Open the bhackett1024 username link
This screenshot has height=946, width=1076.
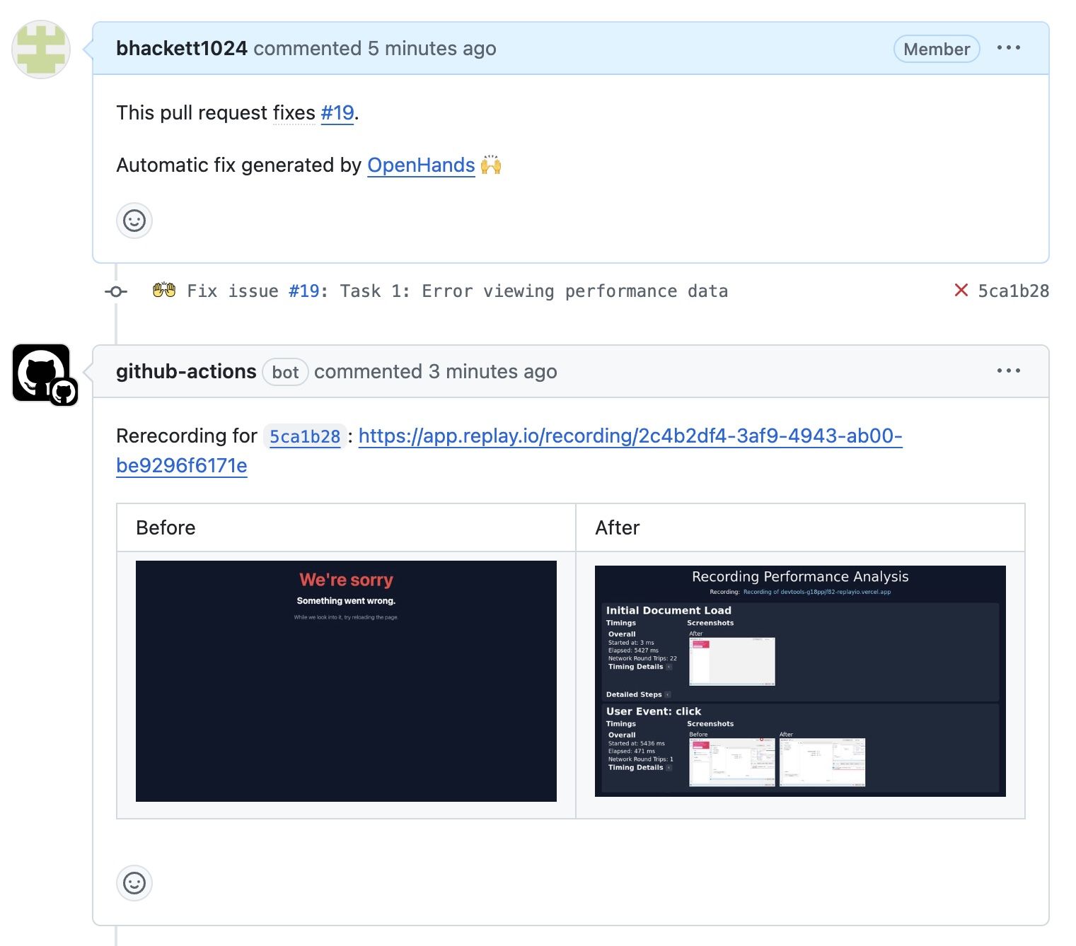coord(182,48)
